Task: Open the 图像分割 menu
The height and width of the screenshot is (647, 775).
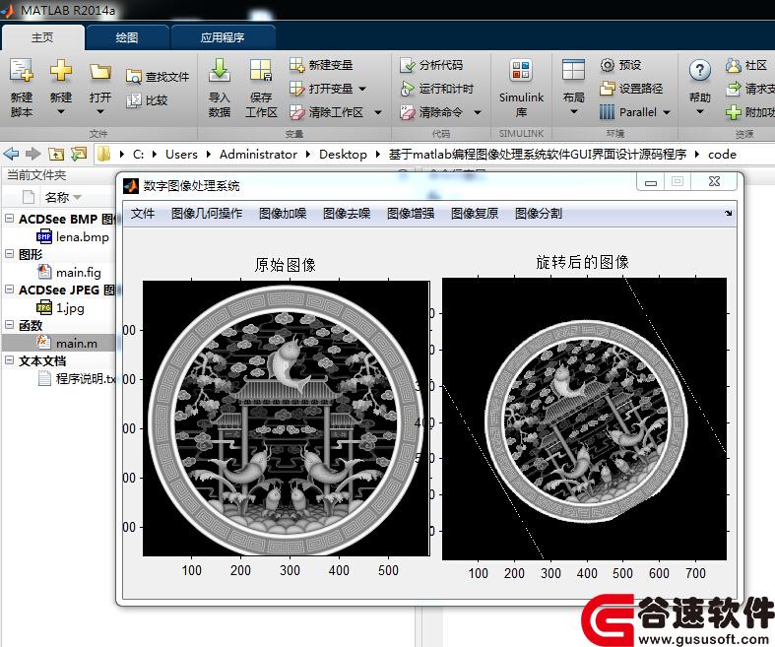Action: point(539,214)
